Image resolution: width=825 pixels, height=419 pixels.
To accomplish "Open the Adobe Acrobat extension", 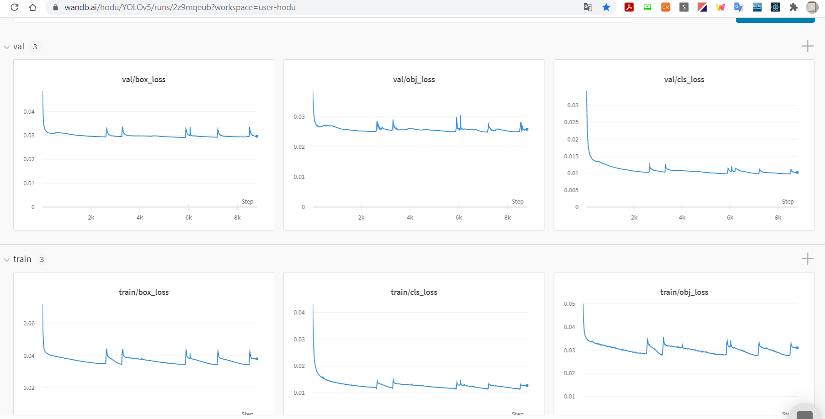I will (x=629, y=7).
